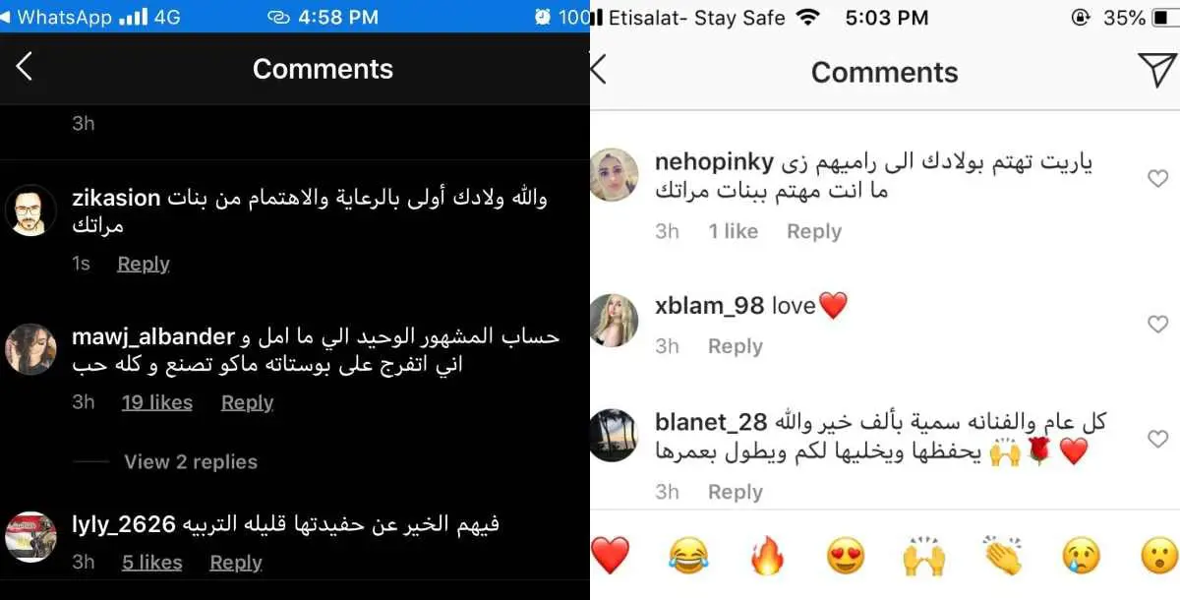The image size is (1180, 600).
Task: Like xblam_98's love comment
Action: [x=1157, y=324]
